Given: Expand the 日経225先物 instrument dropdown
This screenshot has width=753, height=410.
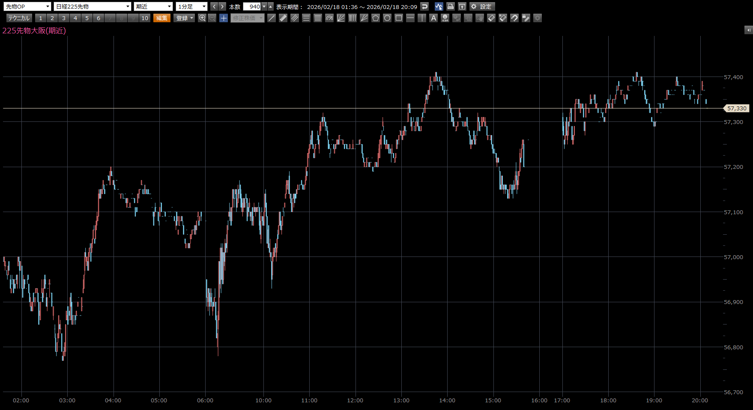Looking at the screenshot, I should click(x=93, y=6).
